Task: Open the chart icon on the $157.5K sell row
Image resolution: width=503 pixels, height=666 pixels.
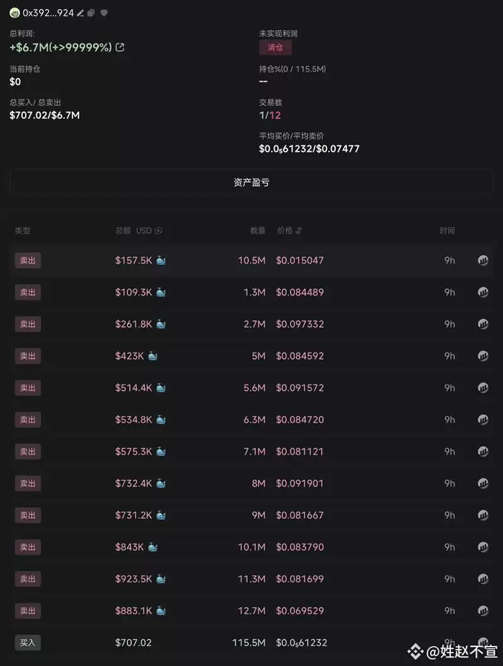Action: click(x=483, y=260)
